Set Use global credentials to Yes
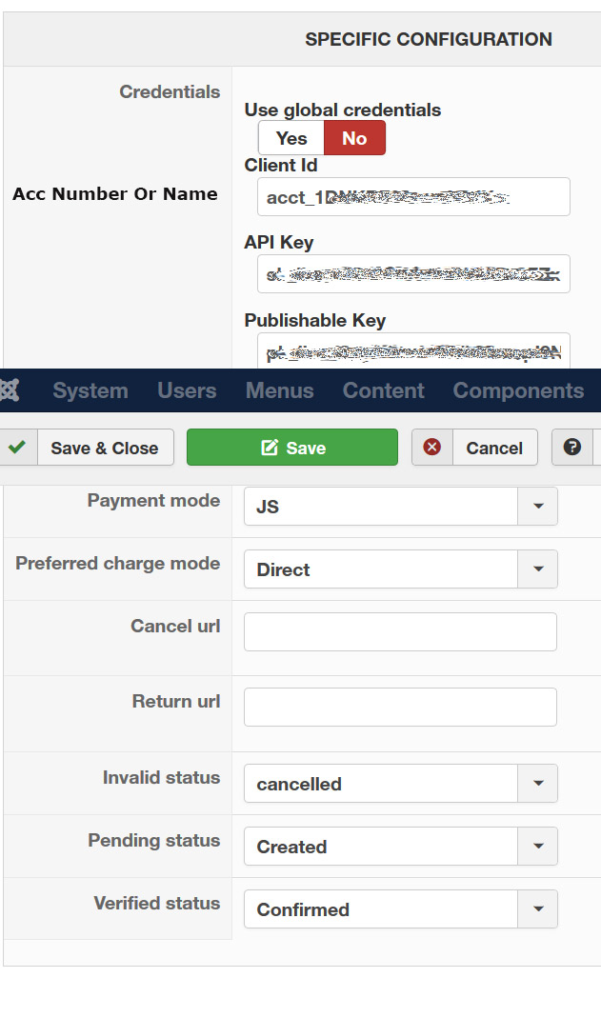The height and width of the screenshot is (1018, 601). click(291, 138)
